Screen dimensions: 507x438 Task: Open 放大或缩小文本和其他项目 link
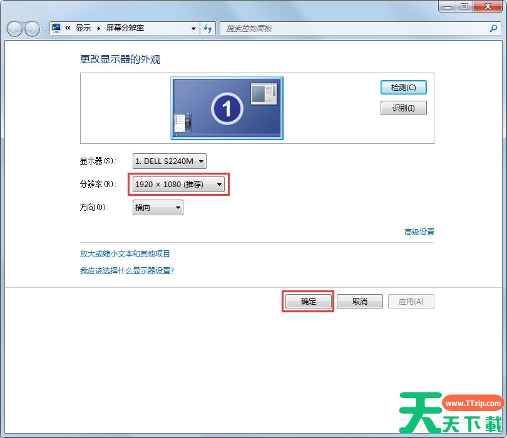coord(125,254)
